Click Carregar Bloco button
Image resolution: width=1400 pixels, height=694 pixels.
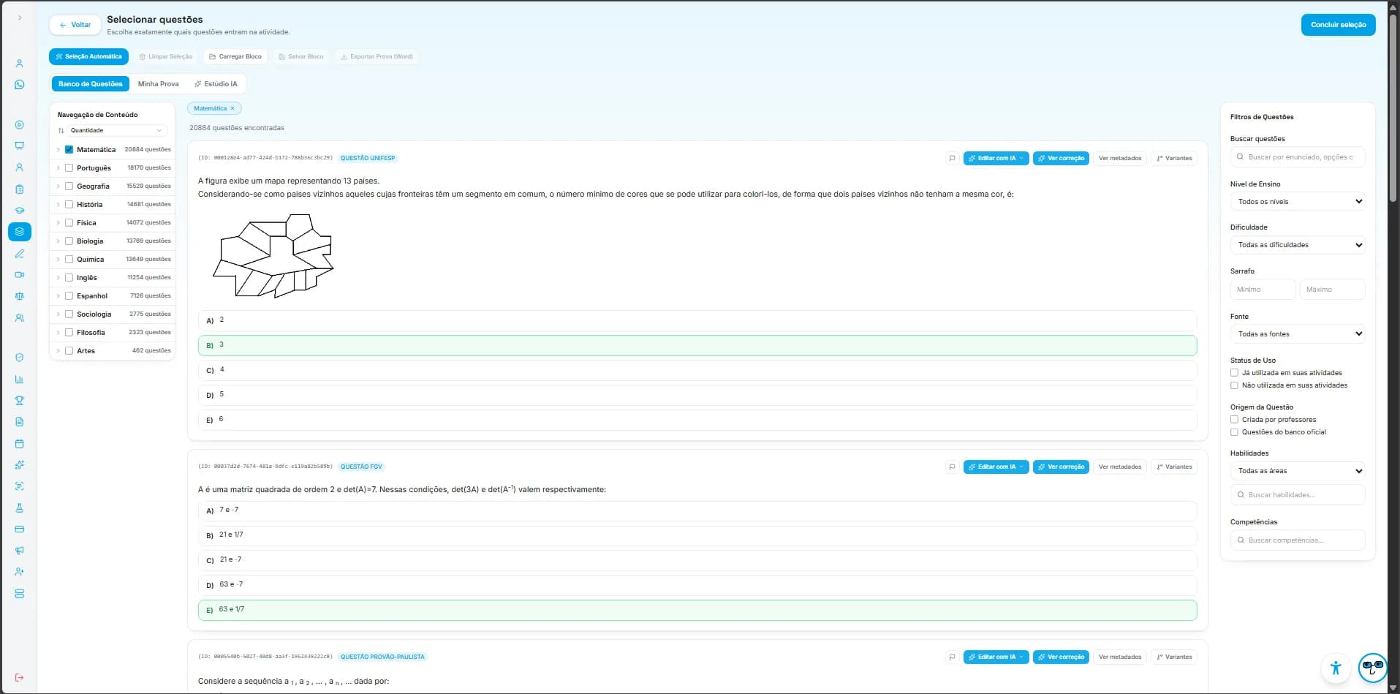pyautogui.click(x=235, y=56)
